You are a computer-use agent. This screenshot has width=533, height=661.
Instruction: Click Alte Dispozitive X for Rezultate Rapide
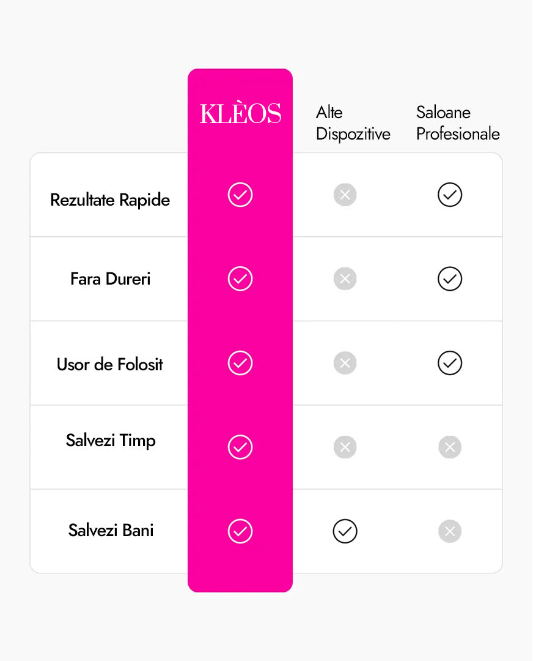[x=345, y=195]
